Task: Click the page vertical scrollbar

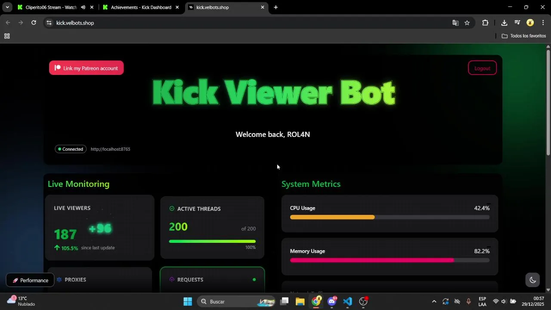Action: click(x=548, y=102)
